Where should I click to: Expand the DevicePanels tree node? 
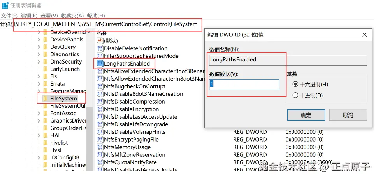point(39,40)
